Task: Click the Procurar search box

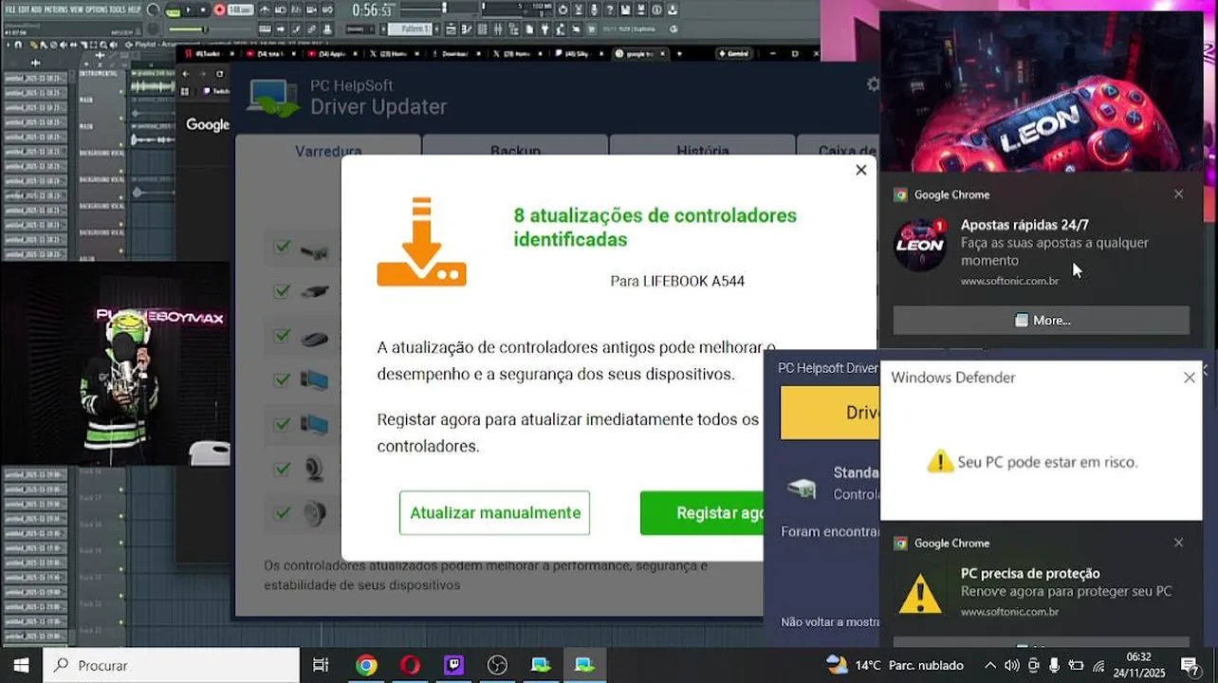Action: [172, 665]
